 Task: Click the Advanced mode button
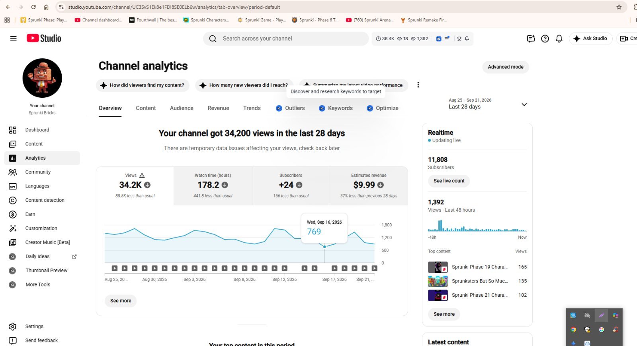tap(506, 67)
